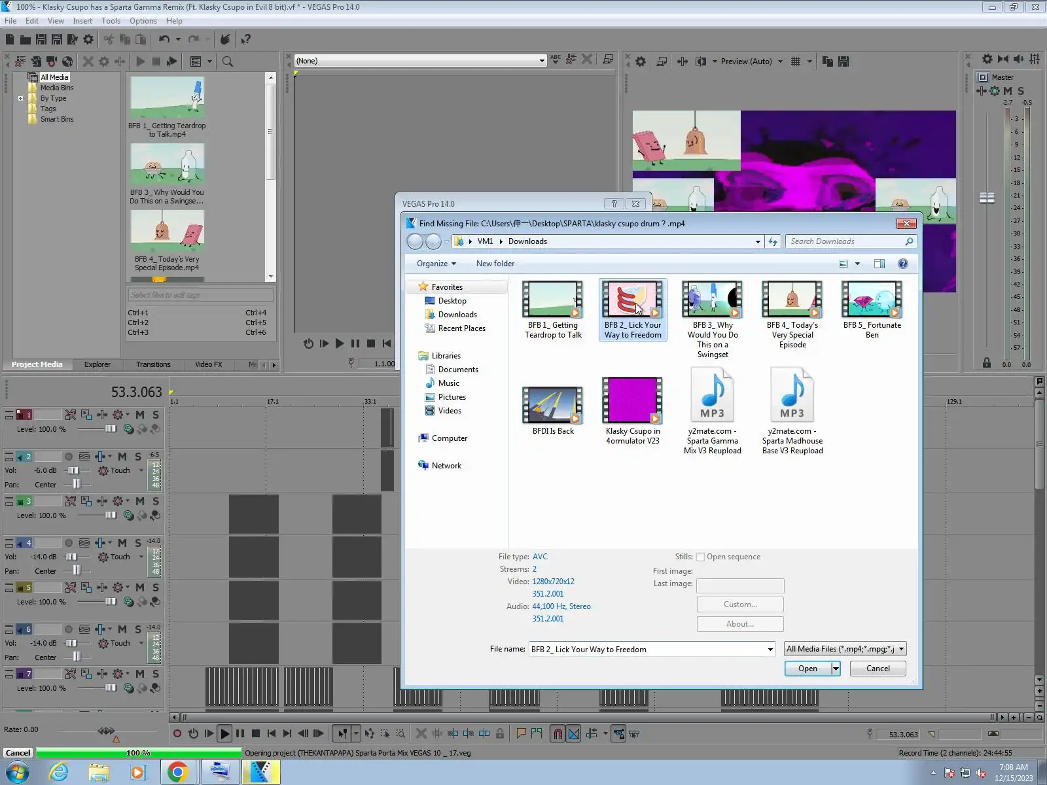Screen dimensions: 1047x785
Task: Click the Pause button in the timeline transport bar
Action: coord(240,734)
